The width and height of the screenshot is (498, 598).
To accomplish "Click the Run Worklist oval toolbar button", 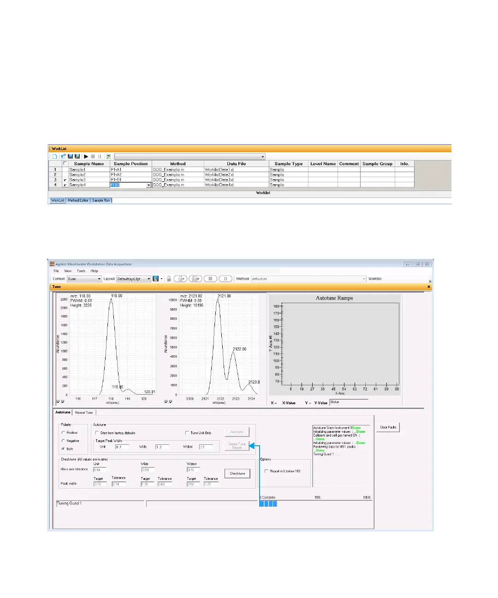I will (196, 279).
